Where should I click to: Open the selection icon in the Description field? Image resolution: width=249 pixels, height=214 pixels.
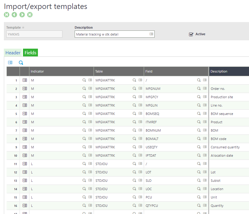click(x=151, y=34)
